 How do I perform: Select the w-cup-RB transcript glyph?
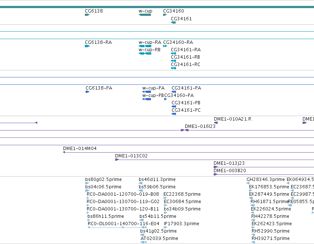click(145, 53)
